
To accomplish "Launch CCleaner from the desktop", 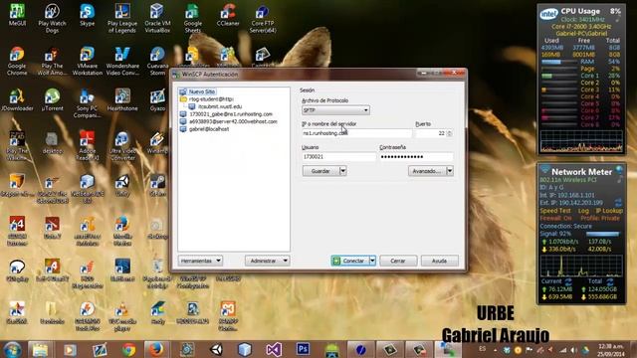I will tap(228, 15).
